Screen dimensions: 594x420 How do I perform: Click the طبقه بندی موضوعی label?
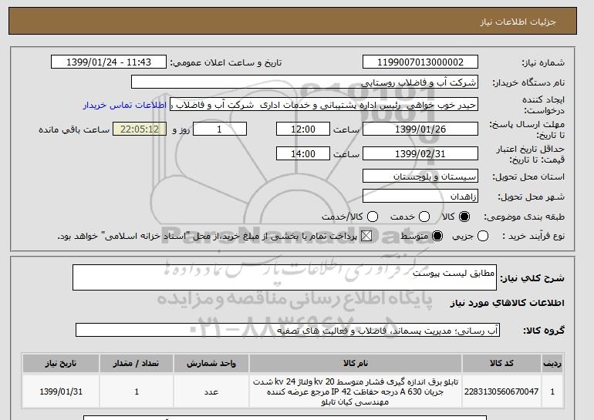(x=524, y=217)
